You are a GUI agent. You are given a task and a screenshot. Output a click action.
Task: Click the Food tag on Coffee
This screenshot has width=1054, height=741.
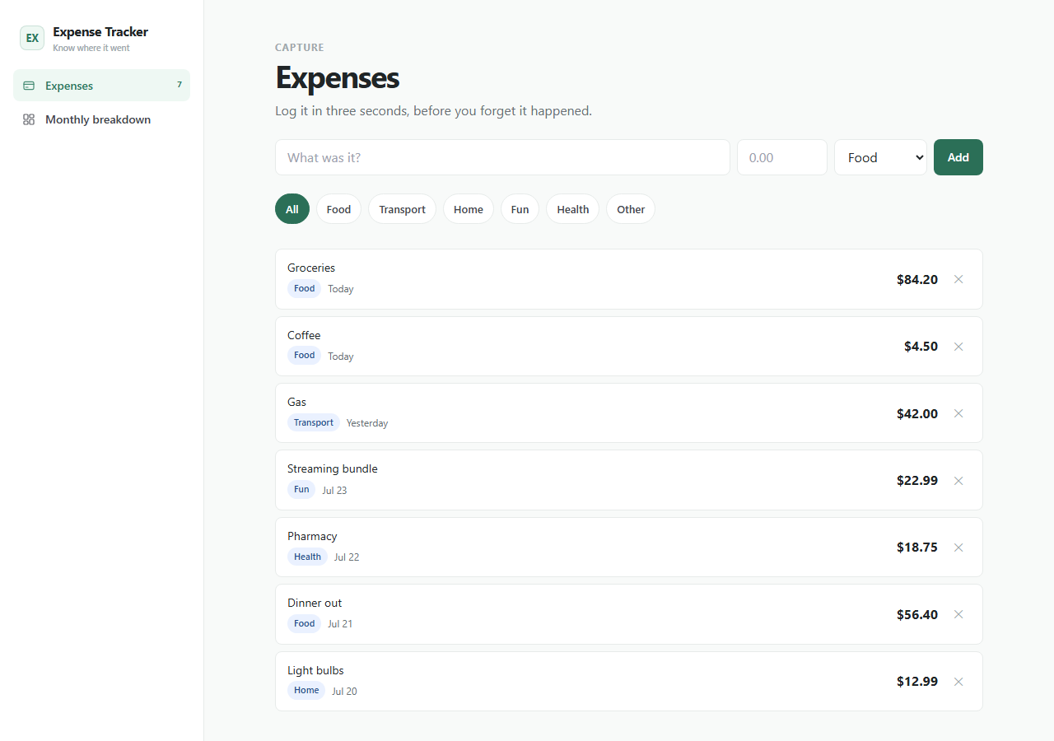[305, 355]
